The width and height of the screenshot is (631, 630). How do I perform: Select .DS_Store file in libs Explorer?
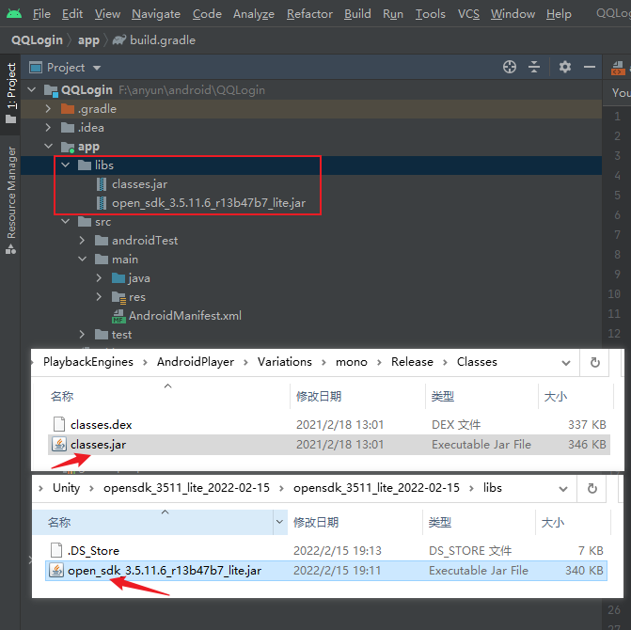(93, 551)
